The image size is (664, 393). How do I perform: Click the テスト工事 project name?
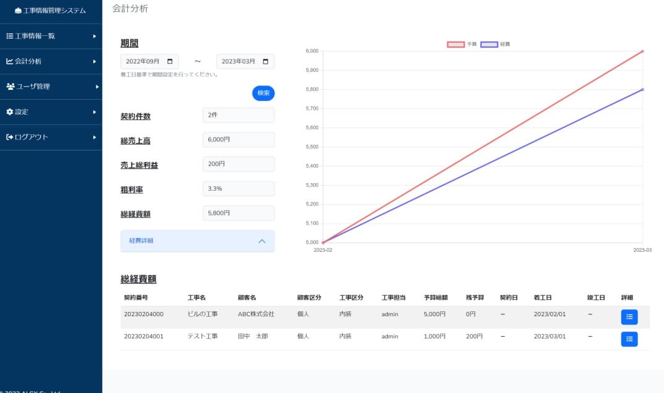(x=202, y=336)
